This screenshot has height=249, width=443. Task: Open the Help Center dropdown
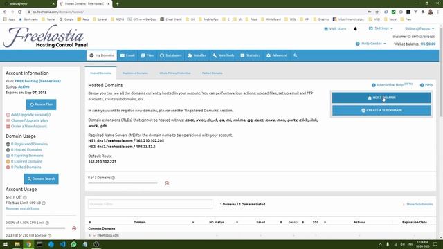pyautogui.click(x=371, y=44)
